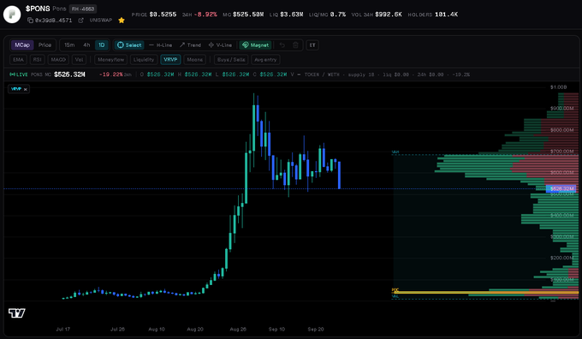This screenshot has width=582, height=339.
Task: Click the LIQ/MC 0.7% value
Action: pyautogui.click(x=338, y=15)
